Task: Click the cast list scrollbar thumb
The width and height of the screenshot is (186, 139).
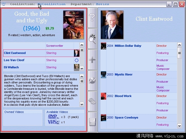Action: [x=82, y=50]
